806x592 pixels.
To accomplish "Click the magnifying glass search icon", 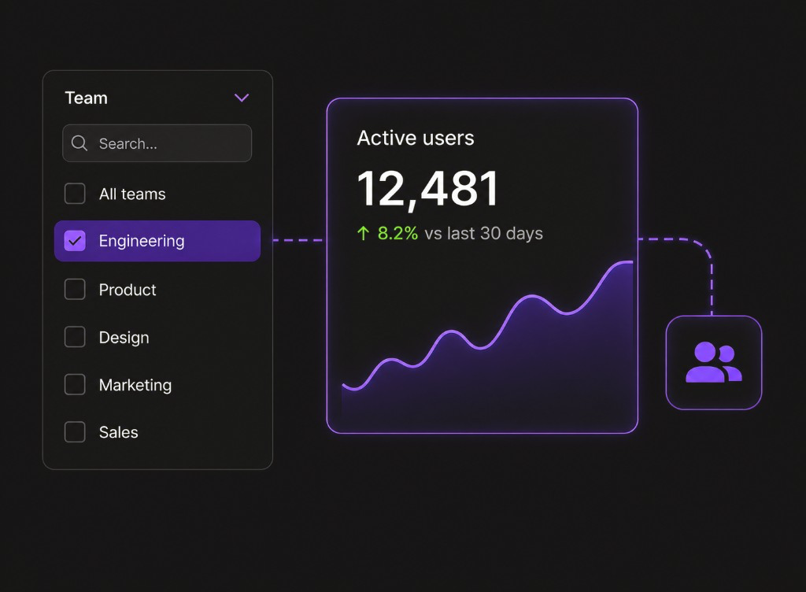I will tap(79, 142).
